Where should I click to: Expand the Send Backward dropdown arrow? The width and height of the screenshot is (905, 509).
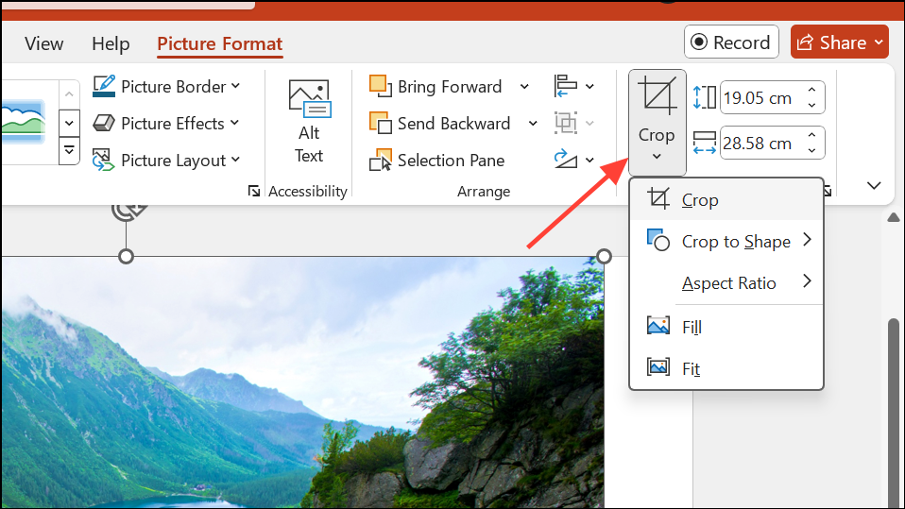pos(533,124)
